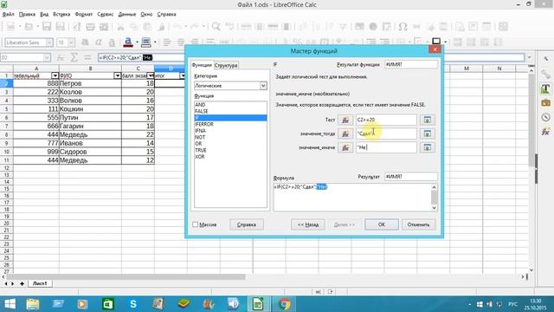Click the Print toolbar icon

90,27
